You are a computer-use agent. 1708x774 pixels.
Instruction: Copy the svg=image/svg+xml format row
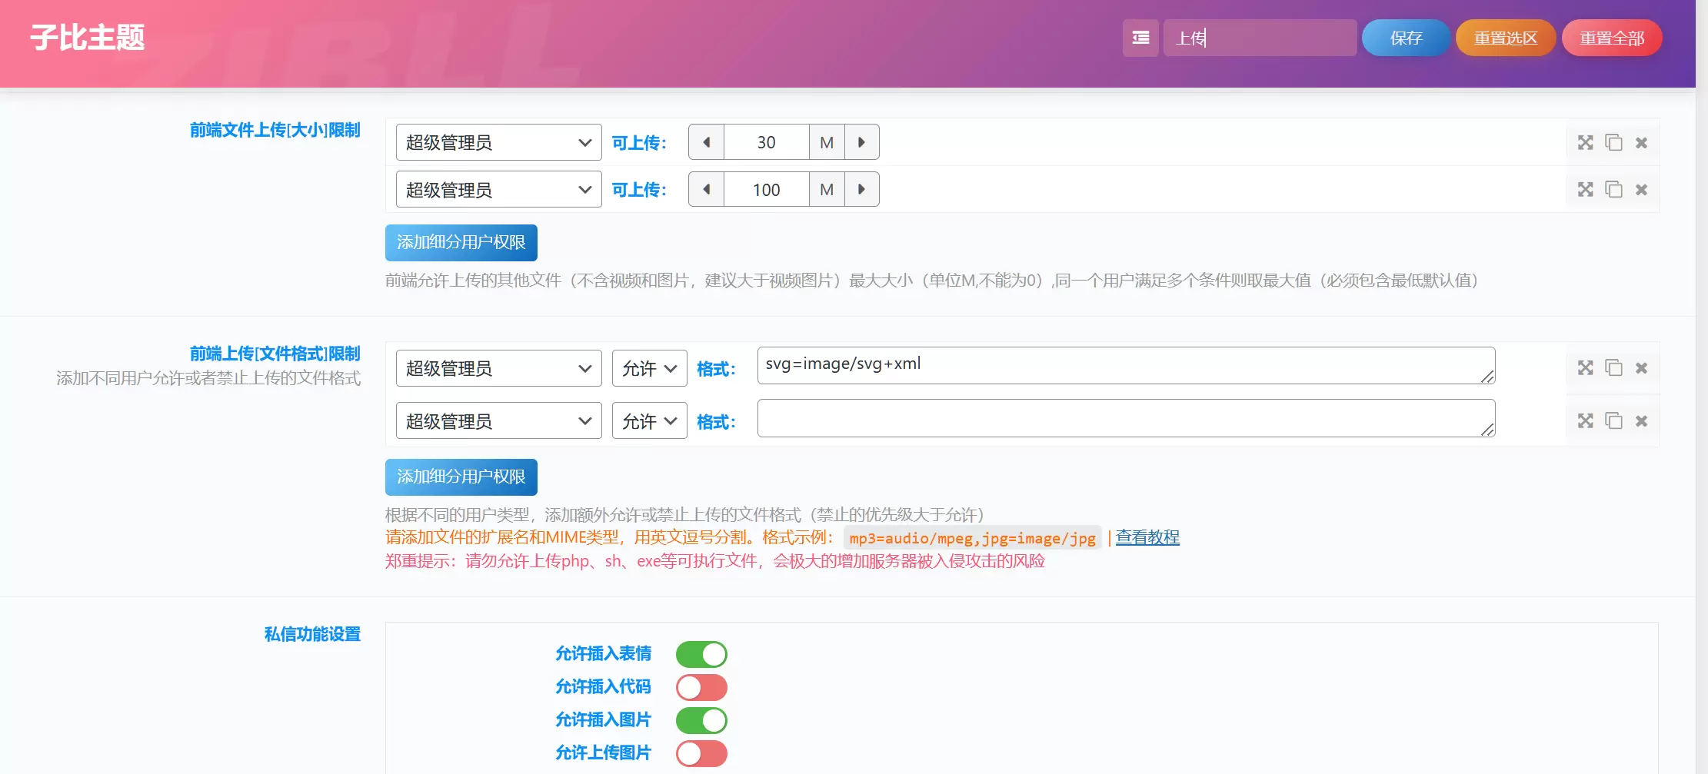(x=1613, y=367)
